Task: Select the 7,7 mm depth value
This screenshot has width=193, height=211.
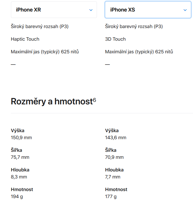Action: pos(113,177)
